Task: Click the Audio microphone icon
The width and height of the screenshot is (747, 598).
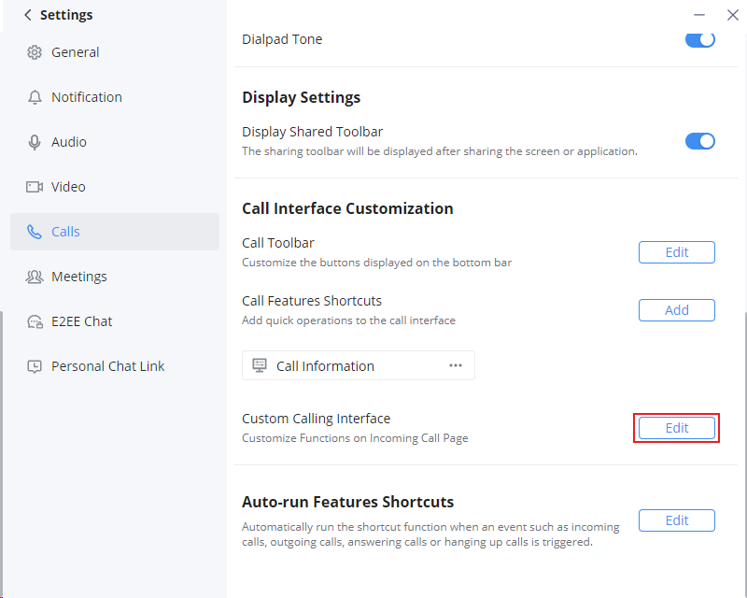Action: click(35, 142)
